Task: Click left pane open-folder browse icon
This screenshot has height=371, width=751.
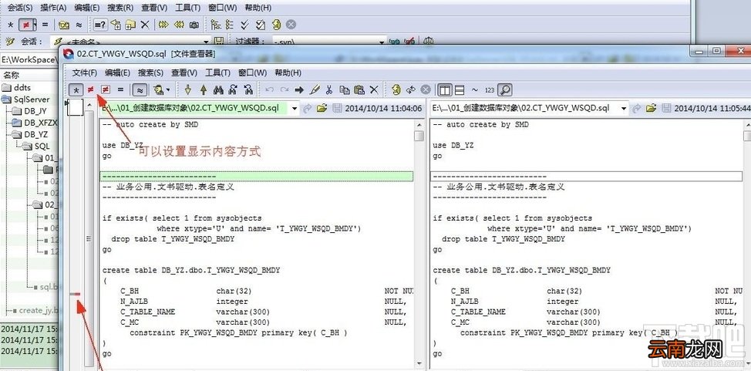Action: (322, 108)
